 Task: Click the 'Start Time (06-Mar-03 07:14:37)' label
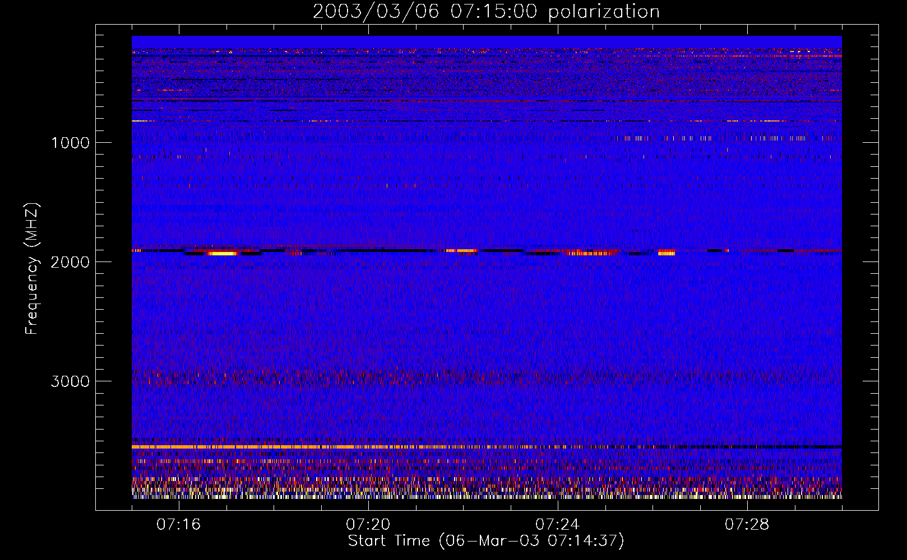coord(486,541)
